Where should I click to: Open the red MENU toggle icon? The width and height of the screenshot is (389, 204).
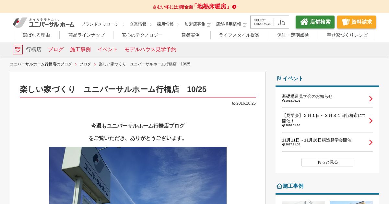coord(18,50)
